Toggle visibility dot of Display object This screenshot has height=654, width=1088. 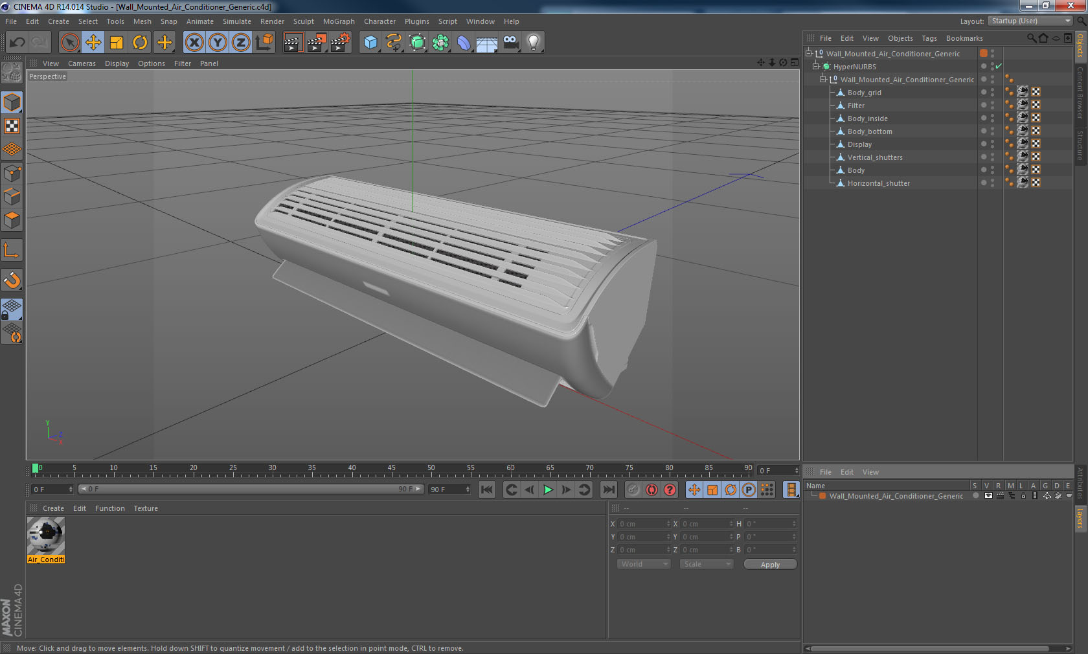984,144
